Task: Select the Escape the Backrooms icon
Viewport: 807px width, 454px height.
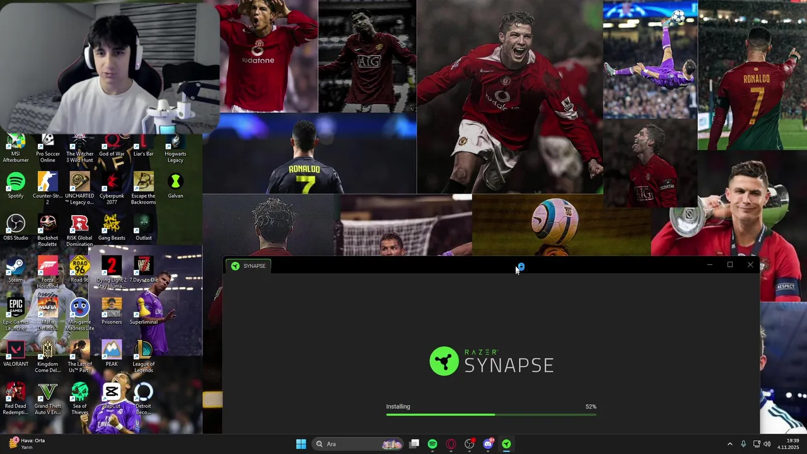Action: (x=143, y=189)
